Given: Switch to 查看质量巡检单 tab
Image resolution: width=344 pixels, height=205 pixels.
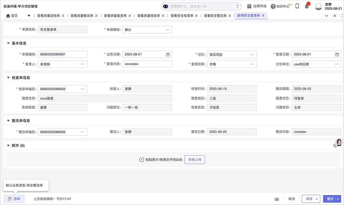Looking at the screenshot, I should pos(48,16).
